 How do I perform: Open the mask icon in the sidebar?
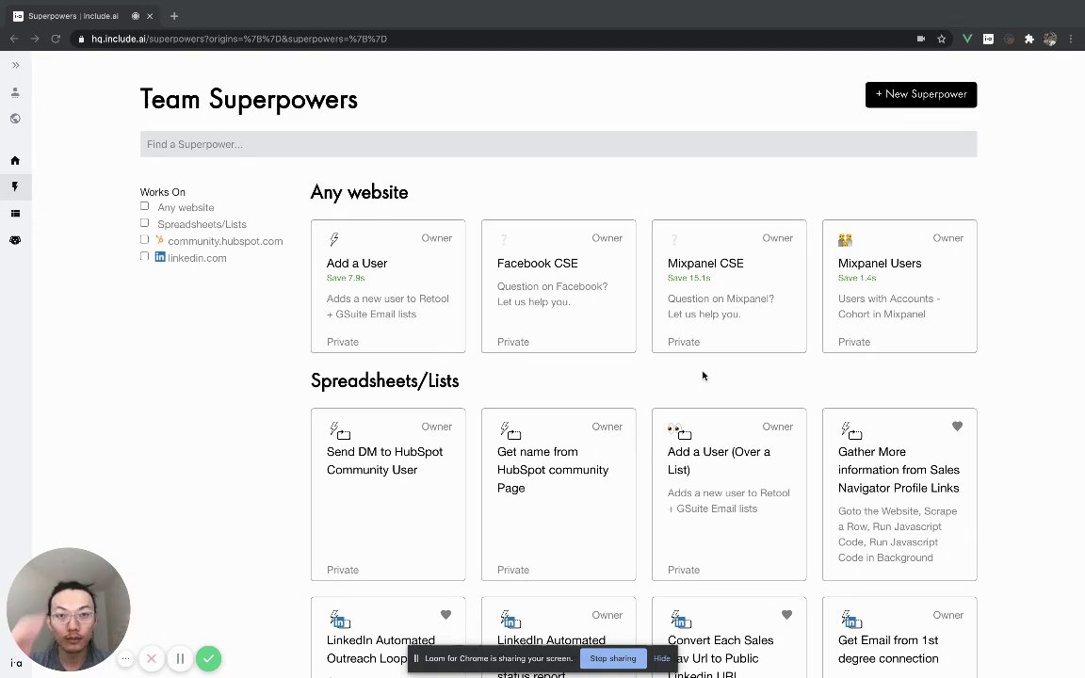tap(15, 240)
